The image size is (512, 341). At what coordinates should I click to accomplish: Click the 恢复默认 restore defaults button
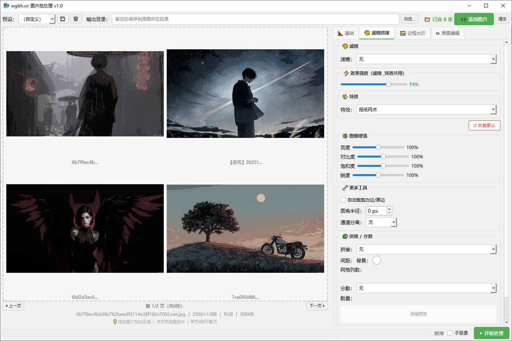[x=485, y=126]
